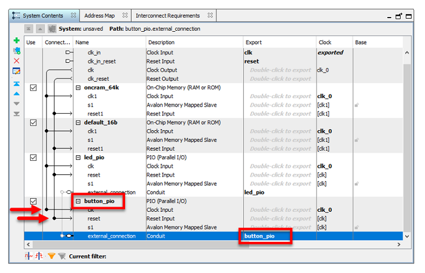The image size is (425, 273).
Task: Click the Name column header
Action: (109, 42)
